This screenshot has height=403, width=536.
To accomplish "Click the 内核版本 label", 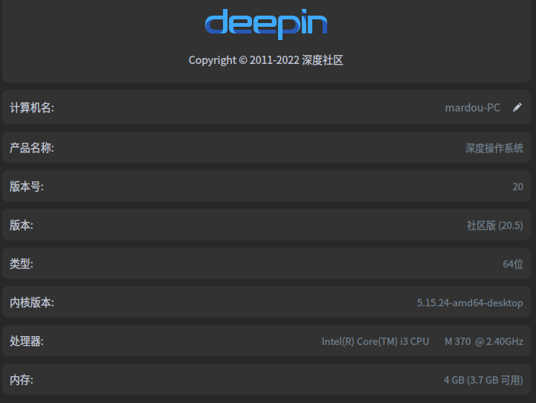I will point(32,303).
